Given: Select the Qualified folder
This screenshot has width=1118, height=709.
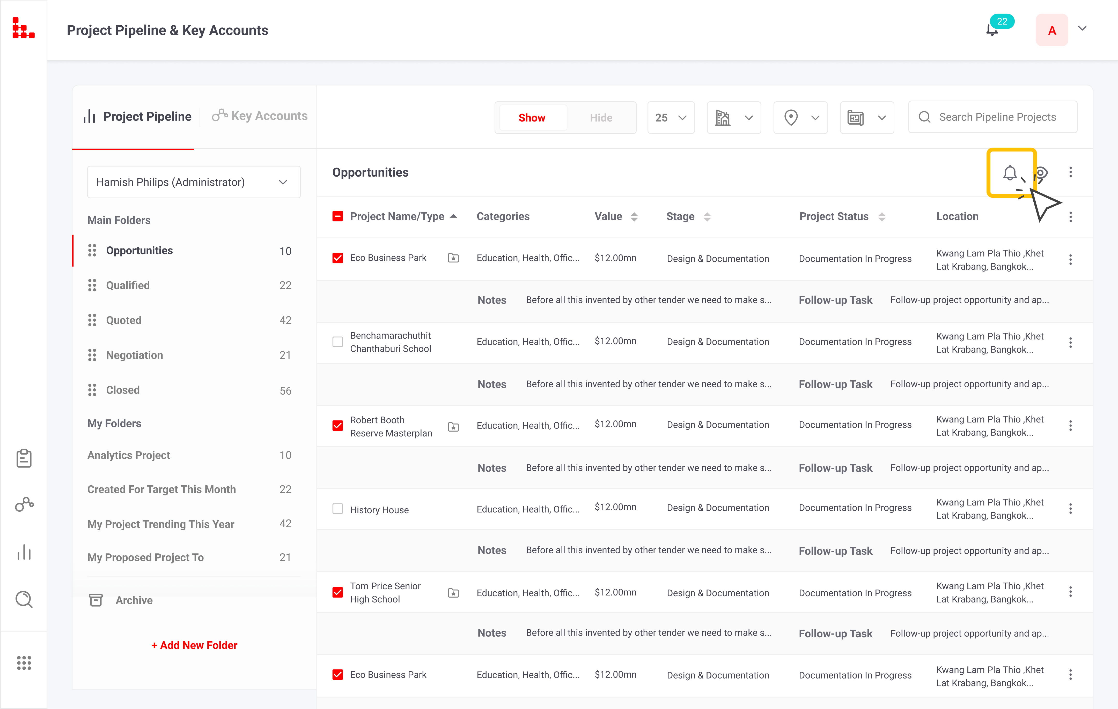Looking at the screenshot, I should [128, 285].
